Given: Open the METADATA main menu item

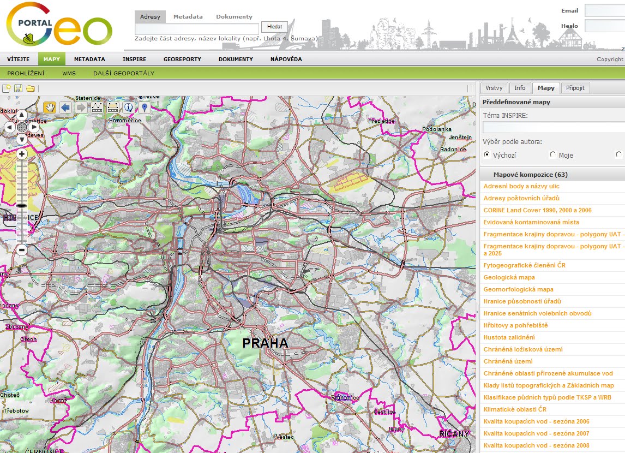Looking at the screenshot, I should (89, 59).
